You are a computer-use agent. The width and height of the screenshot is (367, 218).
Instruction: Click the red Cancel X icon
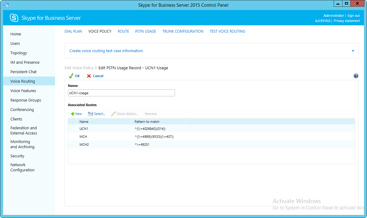point(89,76)
